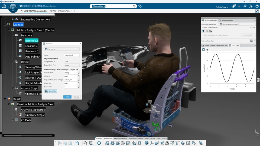Click the 3DEXPERIENCE compass play button
This screenshot has height=146, width=260.
[x=13, y=8]
